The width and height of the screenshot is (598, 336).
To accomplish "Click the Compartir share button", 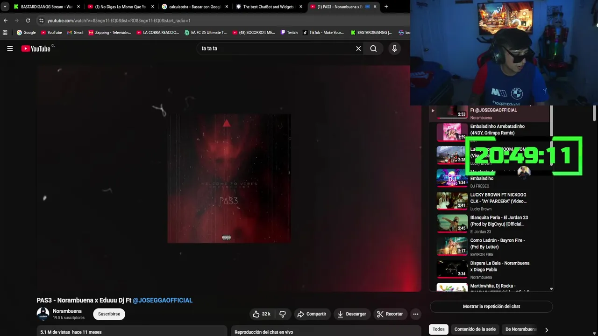I will pos(312,314).
